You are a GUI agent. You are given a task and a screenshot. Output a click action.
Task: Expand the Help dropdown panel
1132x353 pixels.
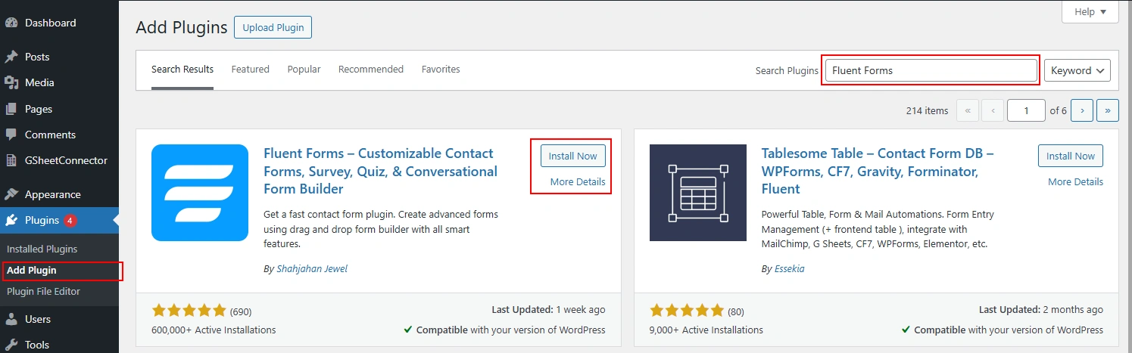pyautogui.click(x=1090, y=12)
